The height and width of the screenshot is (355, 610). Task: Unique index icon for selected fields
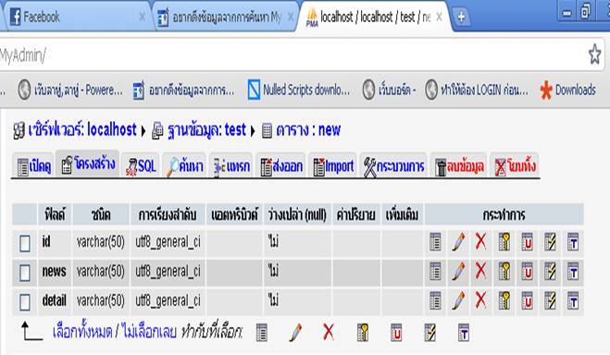pyautogui.click(x=396, y=333)
